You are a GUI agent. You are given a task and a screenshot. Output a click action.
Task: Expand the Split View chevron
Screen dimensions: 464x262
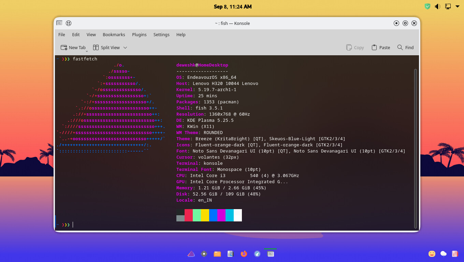(x=125, y=47)
